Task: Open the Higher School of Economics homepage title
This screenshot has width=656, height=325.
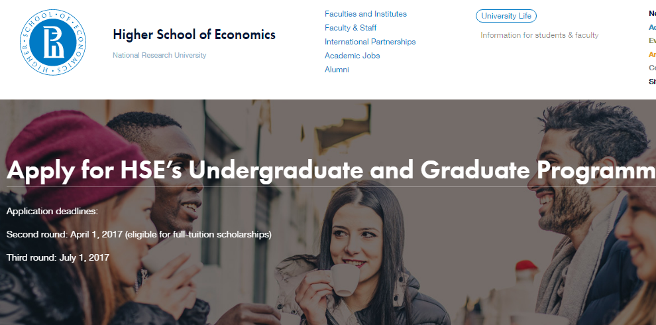Action: (194, 34)
